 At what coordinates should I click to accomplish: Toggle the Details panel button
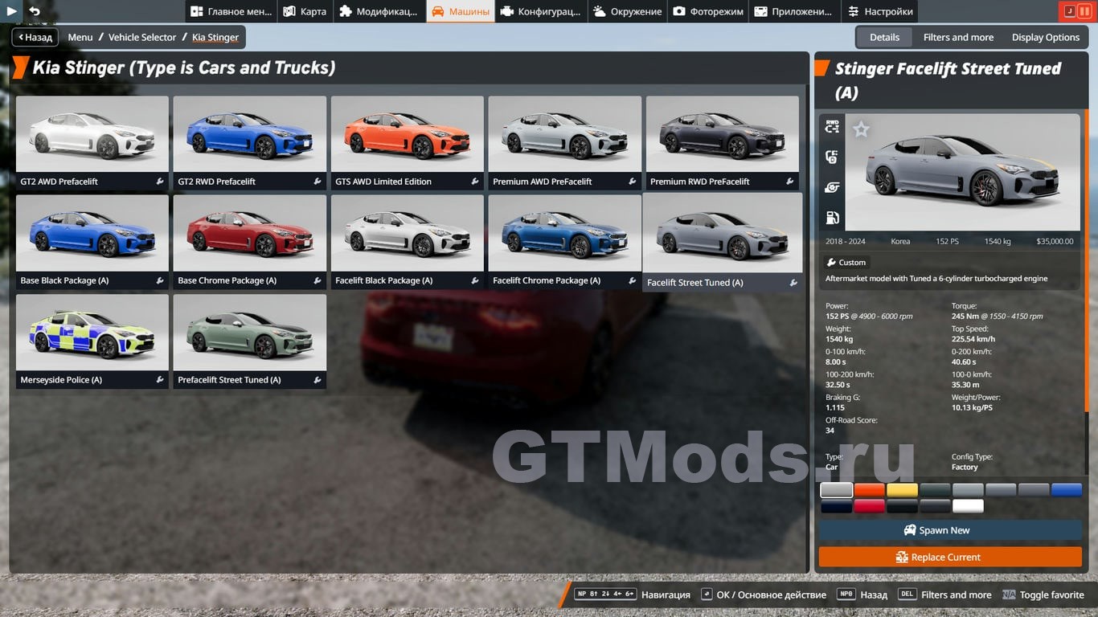point(884,37)
